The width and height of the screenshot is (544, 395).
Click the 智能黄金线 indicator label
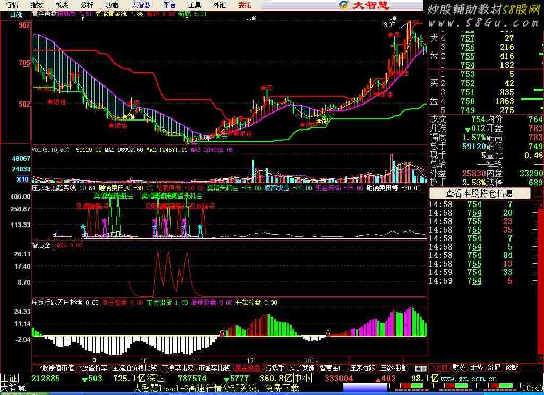tap(112, 14)
